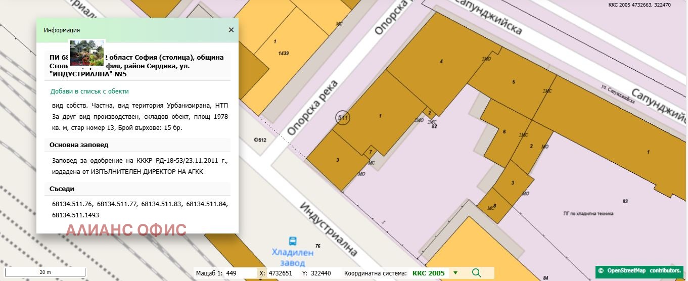
Task: Select parcel 1439 on the map
Action: click(283, 56)
